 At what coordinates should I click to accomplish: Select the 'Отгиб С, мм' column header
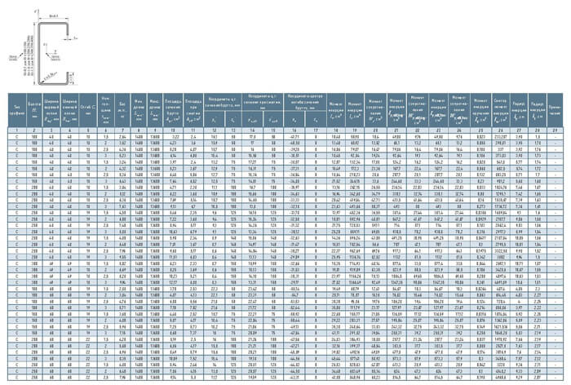click(88, 110)
